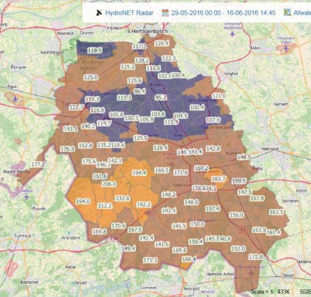This screenshot has height=297, width=311.
Task: Select the 212.2 rainfall value label
Action: tap(104, 206)
